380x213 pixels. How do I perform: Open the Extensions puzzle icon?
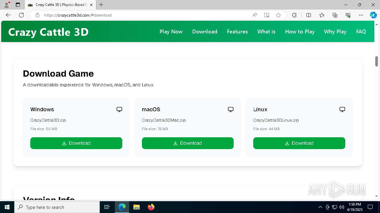(x=294, y=15)
